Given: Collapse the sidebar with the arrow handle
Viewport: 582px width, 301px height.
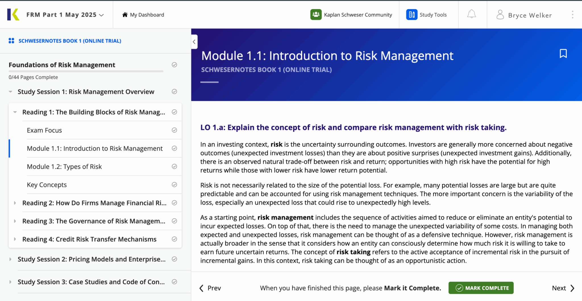Looking at the screenshot, I should (194, 42).
